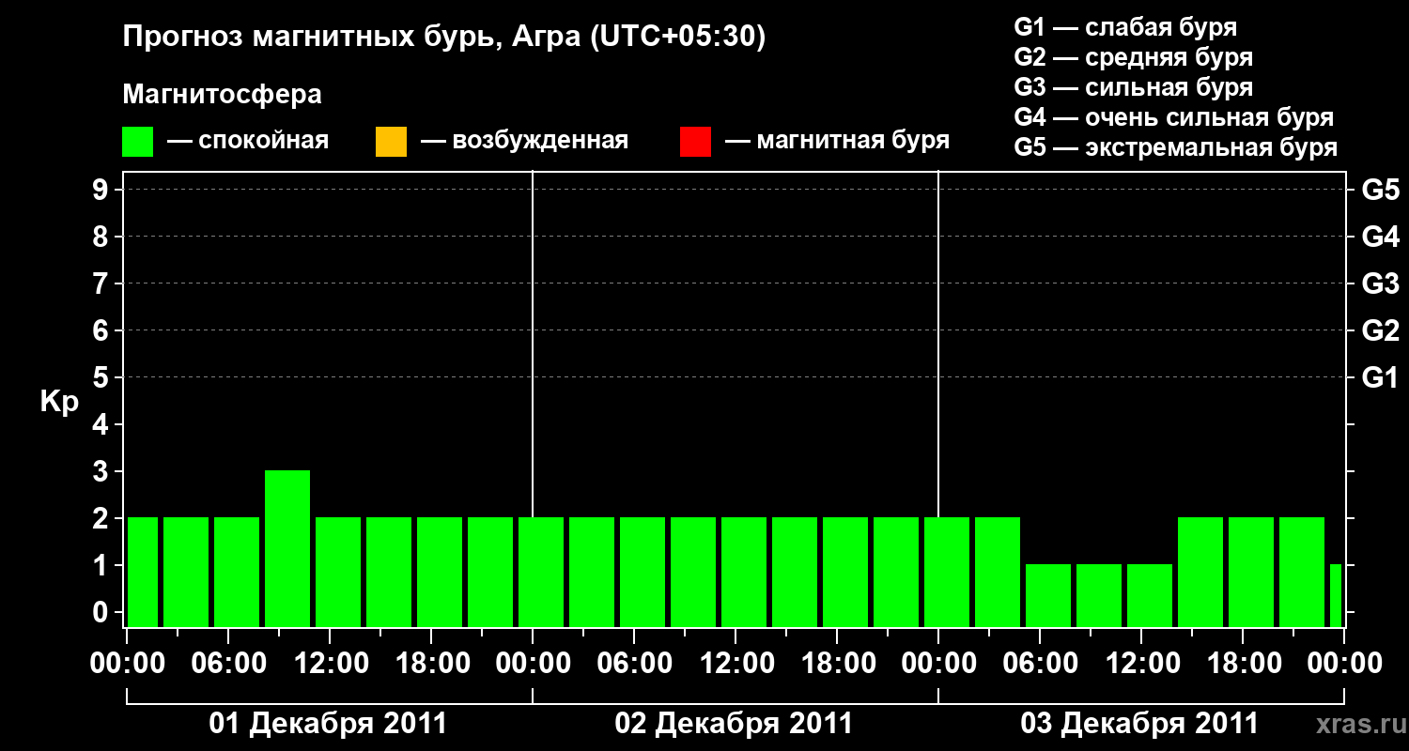Click the red 'магнитная буря' legend swatch
Image resolution: width=1409 pixels, height=751 pixels.
[x=695, y=142]
